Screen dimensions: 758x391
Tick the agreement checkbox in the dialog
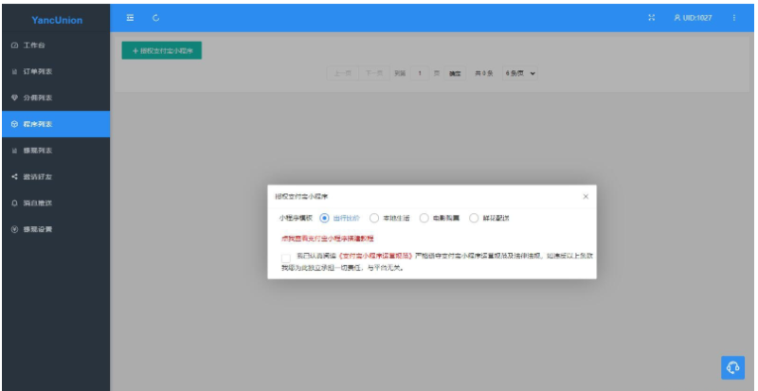pyautogui.click(x=286, y=257)
